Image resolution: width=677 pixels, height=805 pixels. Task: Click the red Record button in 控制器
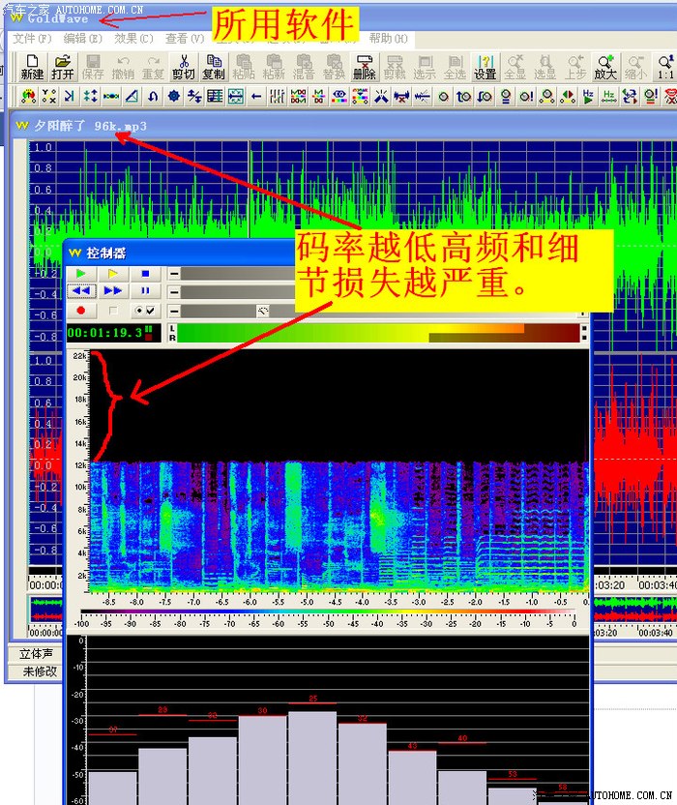click(x=81, y=311)
